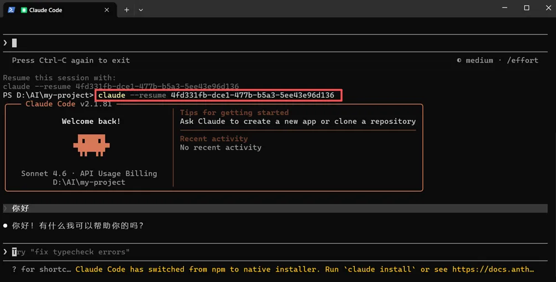Close the terminal window
Screen dimensions: 556x282
click(548, 8)
